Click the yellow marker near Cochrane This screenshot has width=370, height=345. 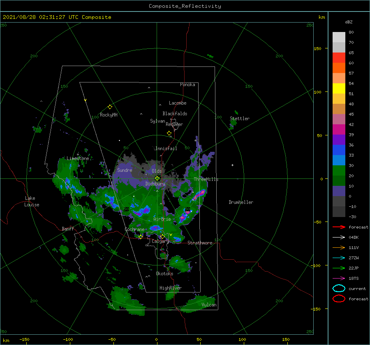[141, 237]
